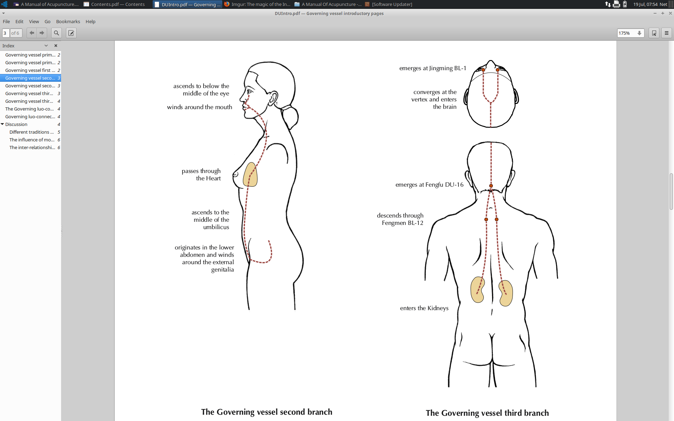The height and width of the screenshot is (421, 674).
Task: Open the bookmark page icon button
Action: (654, 33)
